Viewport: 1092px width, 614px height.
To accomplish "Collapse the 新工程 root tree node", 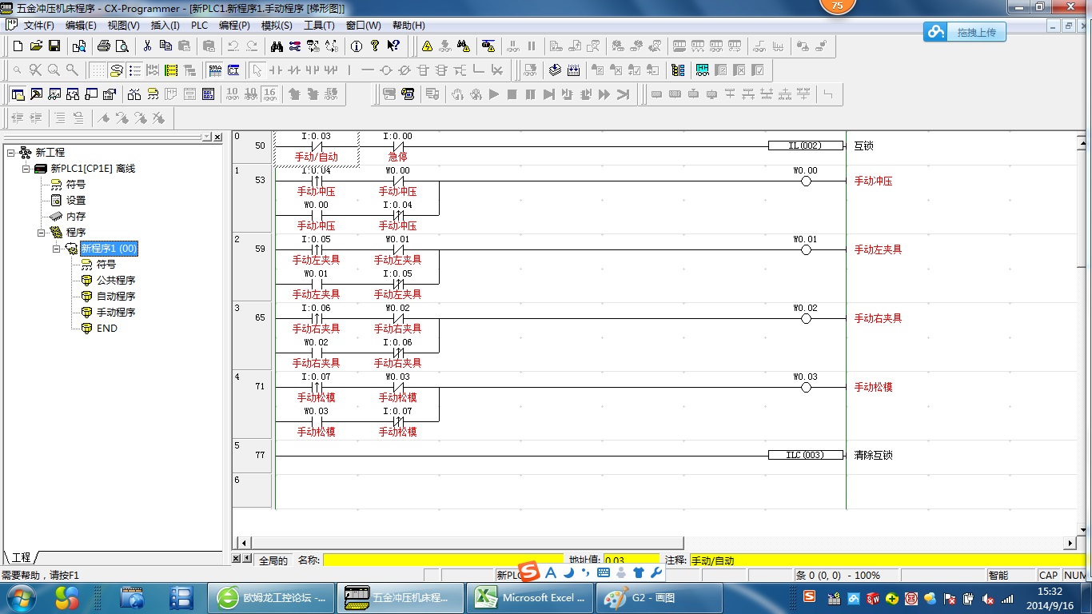I will coord(11,153).
